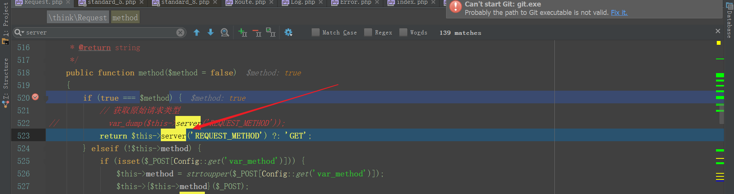The width and height of the screenshot is (734, 194).
Task: Open Find All Usages in file
Action: [x=225, y=33]
